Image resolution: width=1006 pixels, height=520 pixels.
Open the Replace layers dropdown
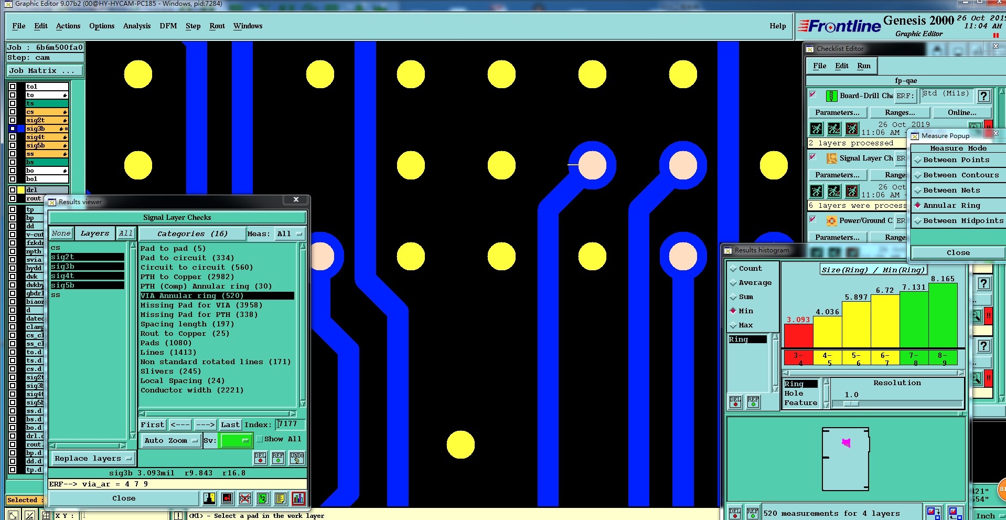(x=93, y=459)
